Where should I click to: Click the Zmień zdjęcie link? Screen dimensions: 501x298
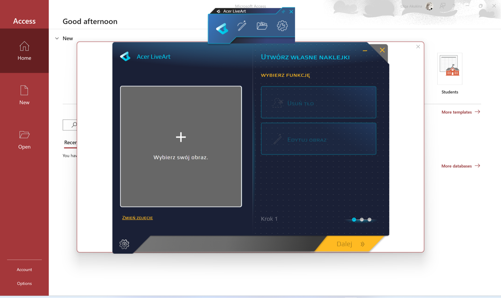point(137,218)
